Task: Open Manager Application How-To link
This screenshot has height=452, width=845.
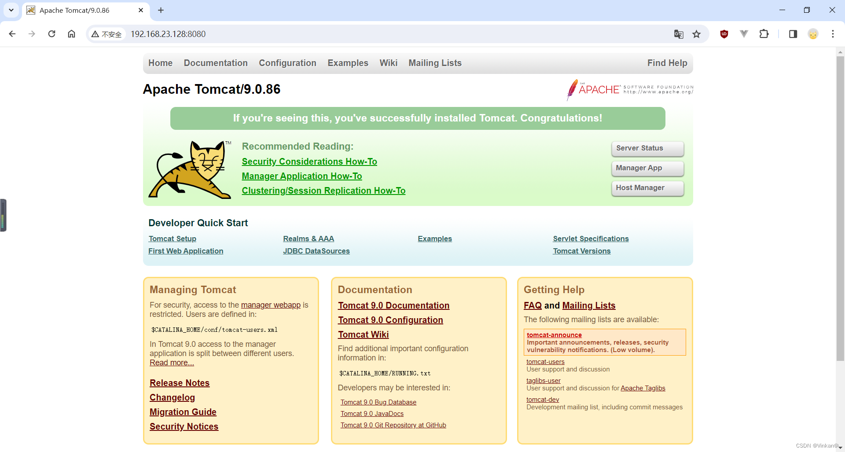Action: point(302,176)
